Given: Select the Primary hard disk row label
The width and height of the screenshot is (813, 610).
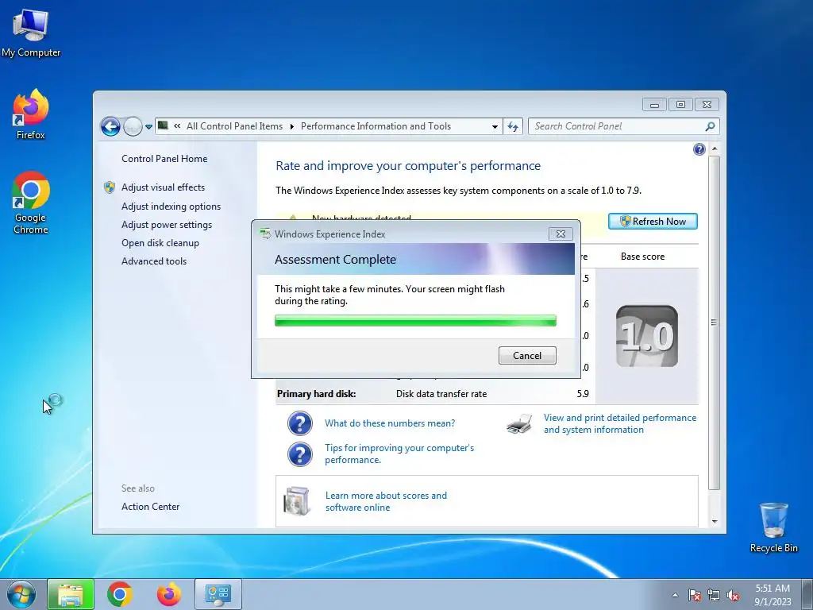Looking at the screenshot, I should click(316, 394).
